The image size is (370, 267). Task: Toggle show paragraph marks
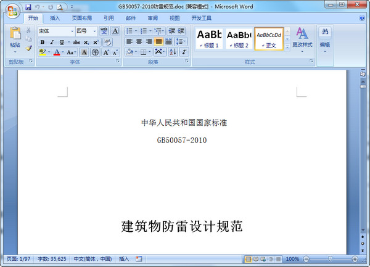tap(184, 52)
